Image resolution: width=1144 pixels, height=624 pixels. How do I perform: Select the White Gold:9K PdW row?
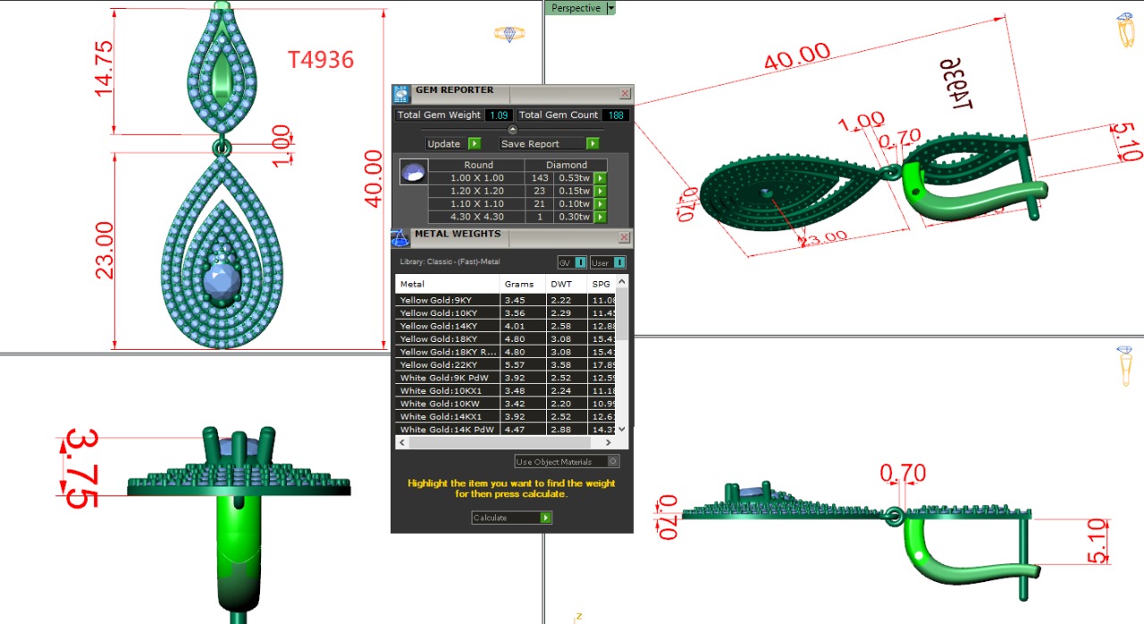[506, 378]
